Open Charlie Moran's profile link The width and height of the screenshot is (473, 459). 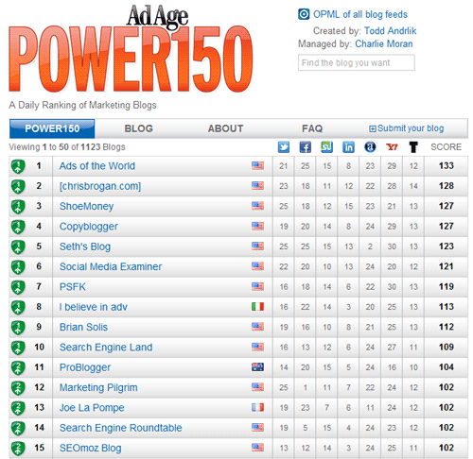pos(384,43)
